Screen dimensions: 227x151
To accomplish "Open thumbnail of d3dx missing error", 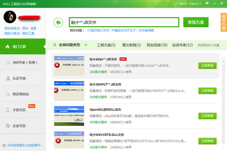I will click(69, 66).
